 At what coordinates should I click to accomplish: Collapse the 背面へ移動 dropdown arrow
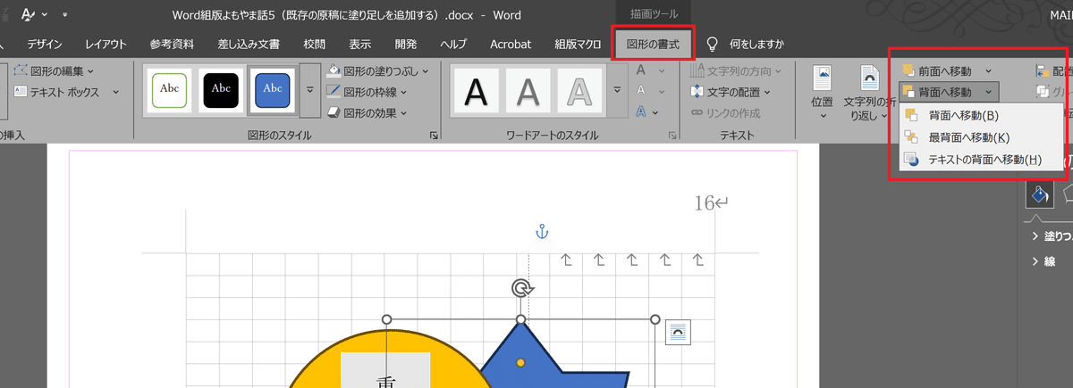(988, 92)
